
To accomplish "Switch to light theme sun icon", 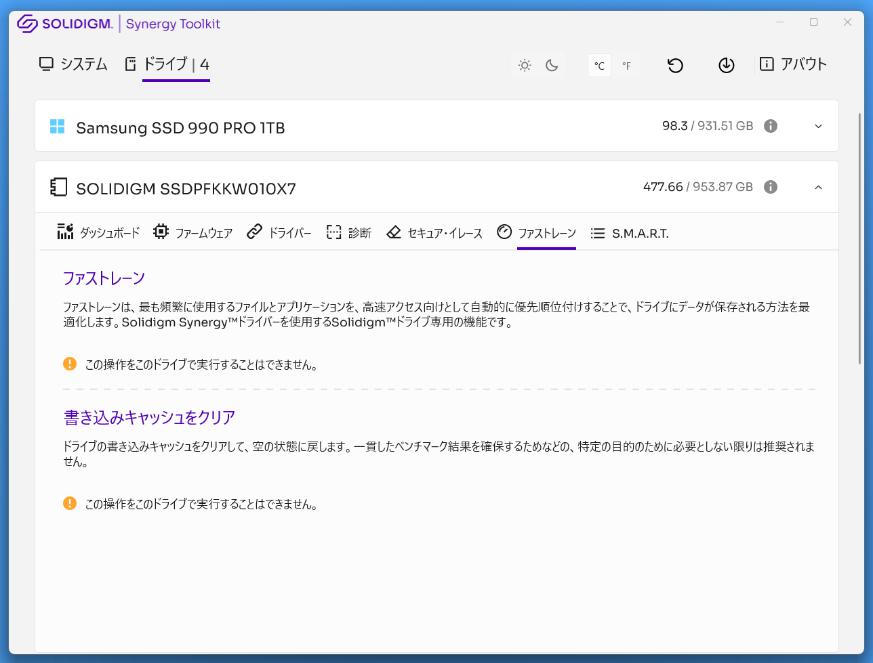I will click(525, 66).
